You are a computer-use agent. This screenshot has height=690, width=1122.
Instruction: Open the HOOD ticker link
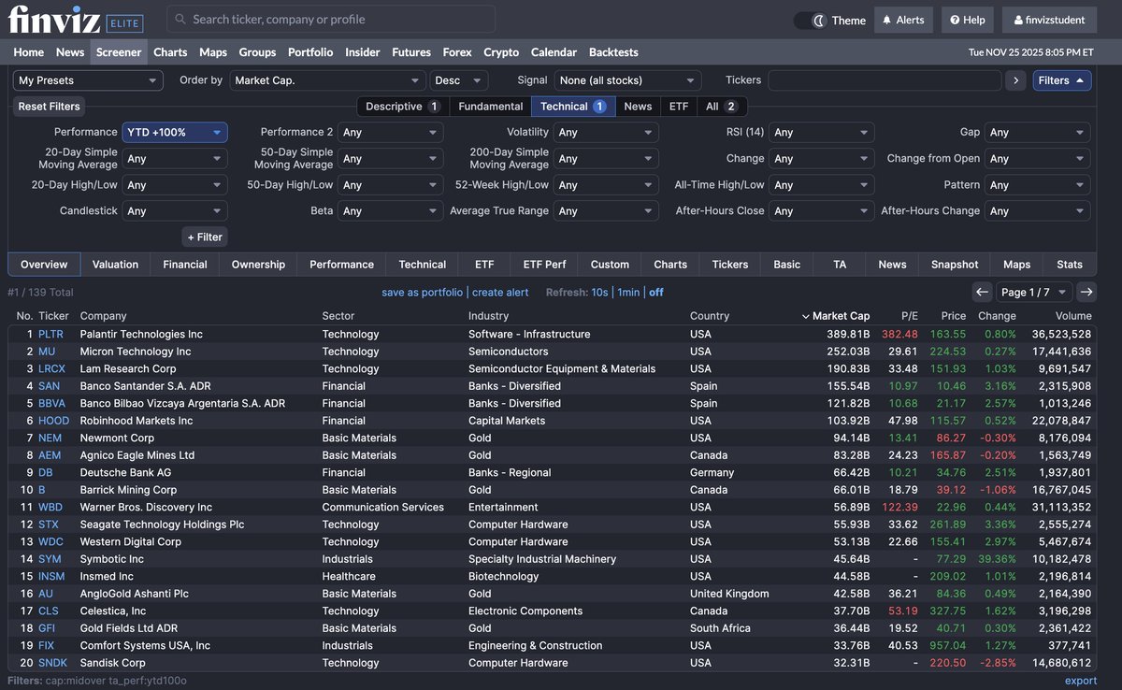54,421
